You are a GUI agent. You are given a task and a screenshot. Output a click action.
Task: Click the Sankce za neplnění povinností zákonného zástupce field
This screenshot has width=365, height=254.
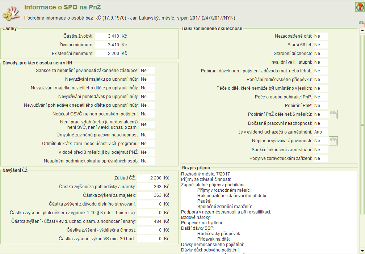click(147, 71)
